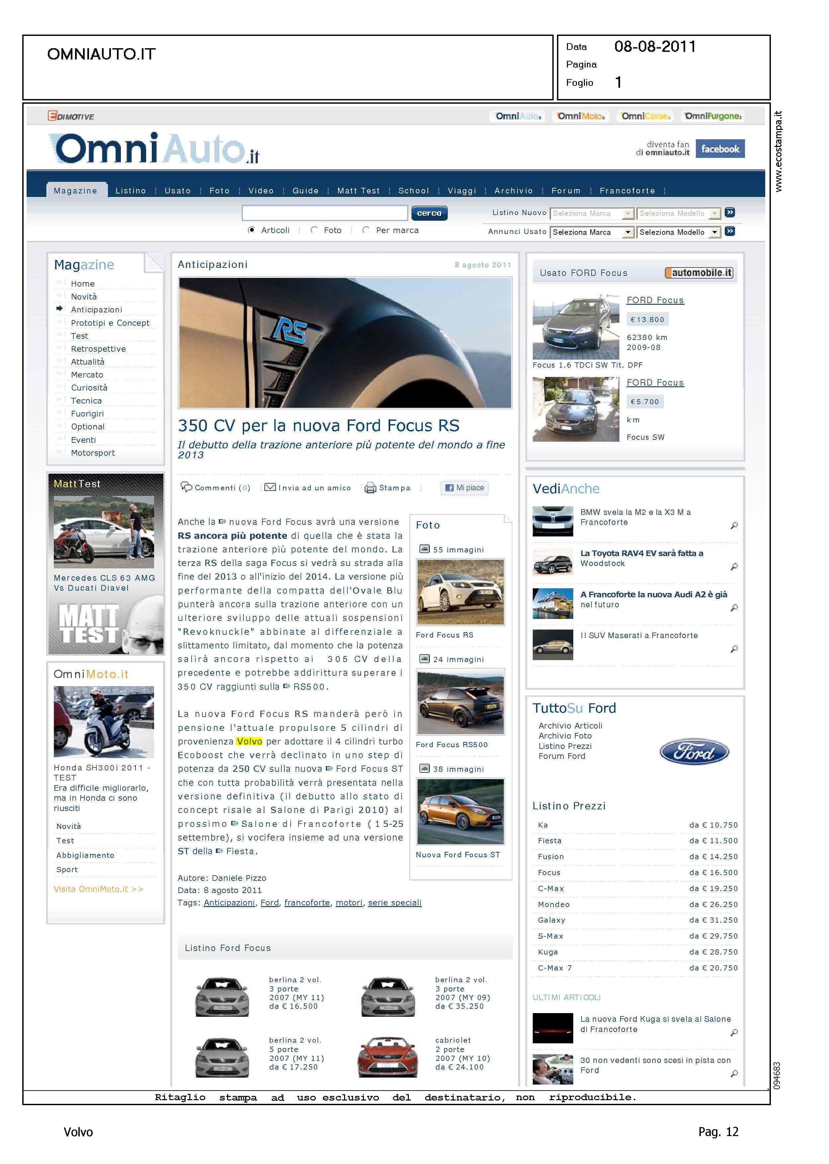Click the envelope icon for Invia ad un amico
Image resolution: width=829 pixels, height=1164 pixels.
[270, 487]
